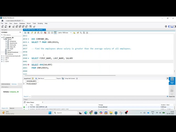Image resolution: width=176 pixels, height=132 pixels.
Task: Click the create new table icon
Action: pyautogui.click(x=17, y=26)
